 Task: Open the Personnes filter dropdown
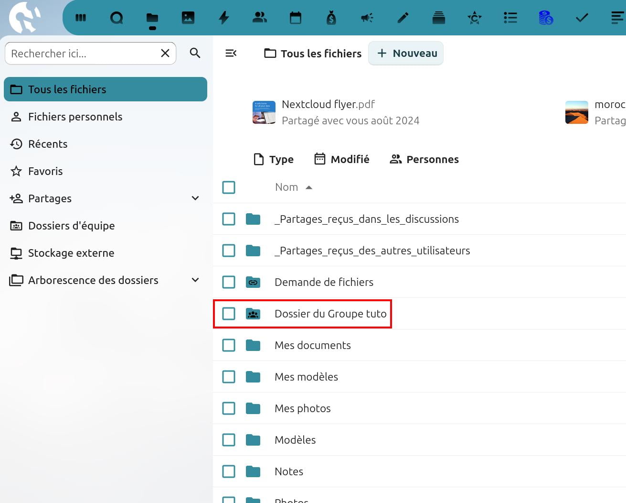coord(424,159)
